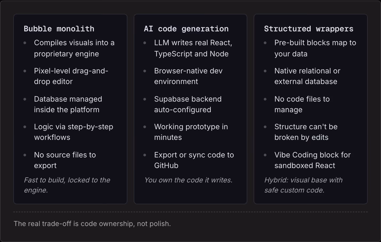Image resolution: width=381 pixels, height=242 pixels.
Task: Select "Compiles visuals into a proprietary engine" bullet
Action: point(74,48)
